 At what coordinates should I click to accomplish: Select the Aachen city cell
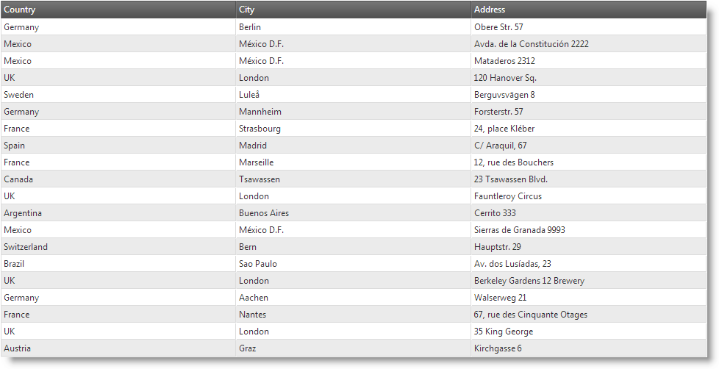(x=254, y=298)
